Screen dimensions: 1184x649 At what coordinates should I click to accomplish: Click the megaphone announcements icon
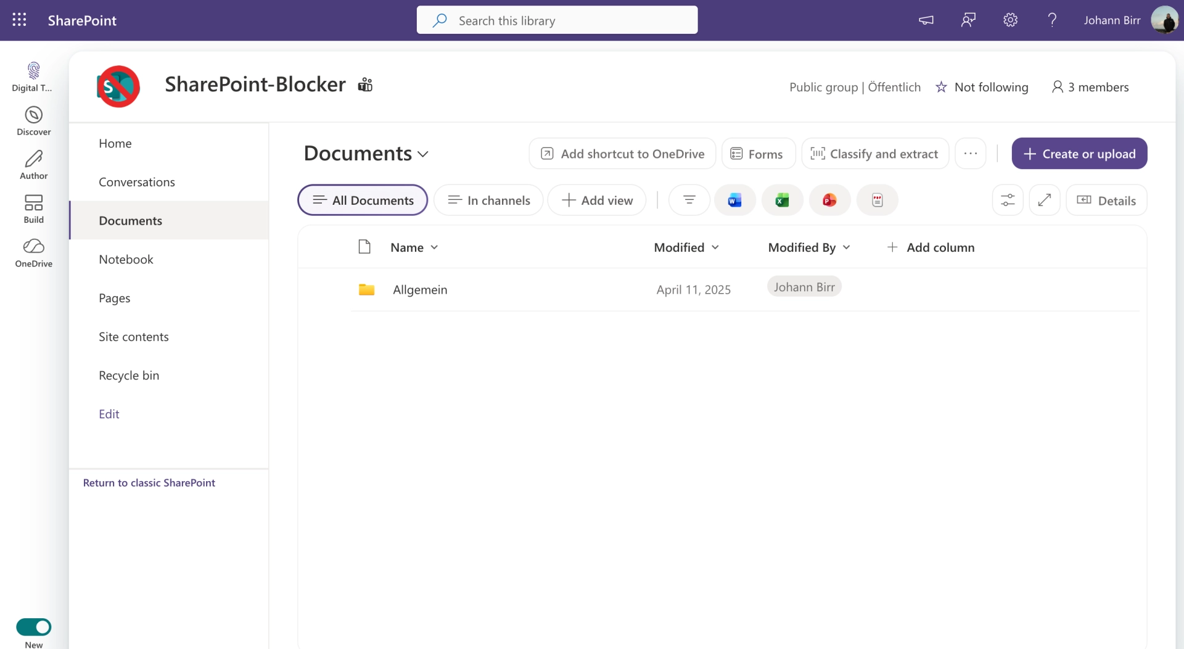click(926, 20)
